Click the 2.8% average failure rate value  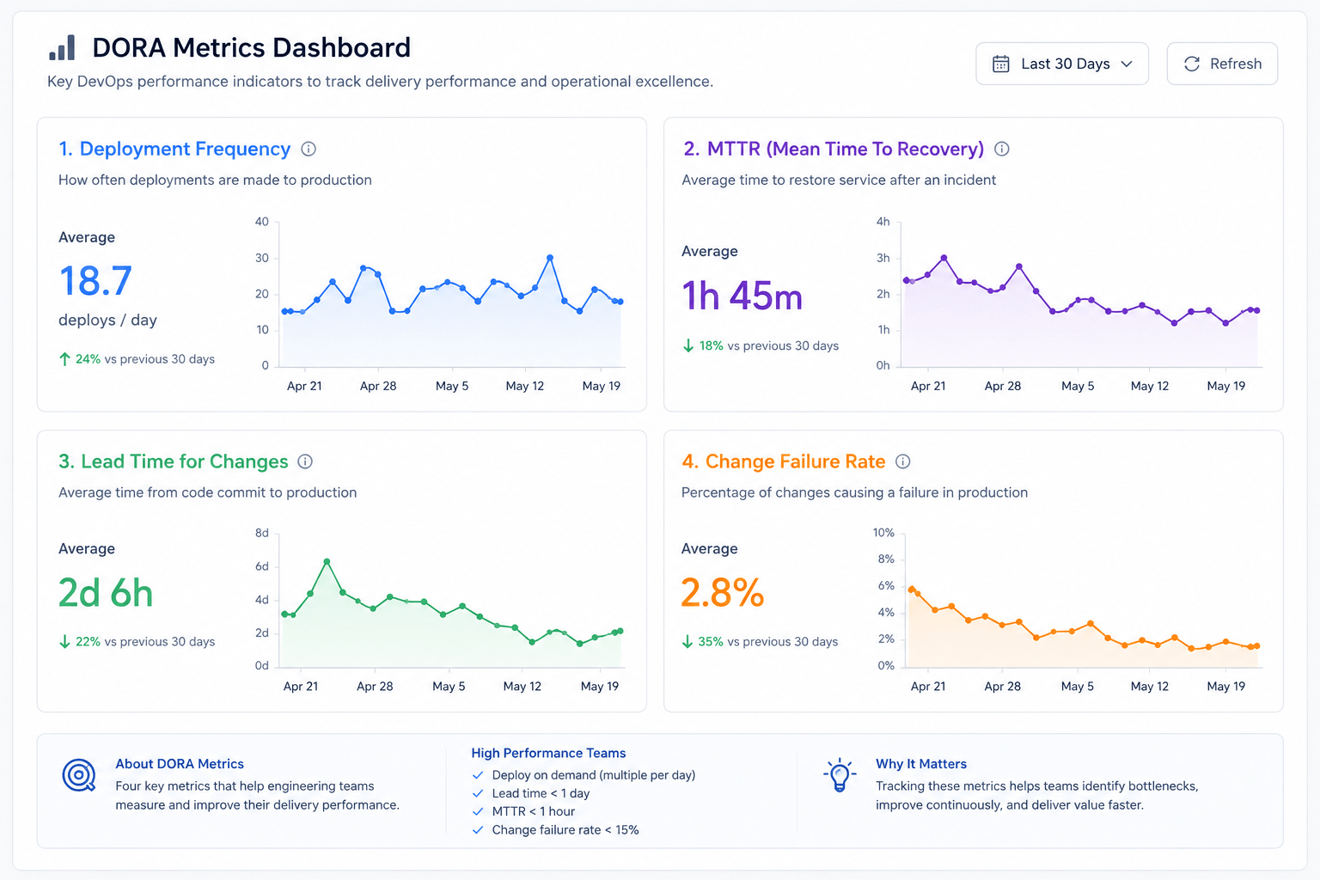[723, 593]
